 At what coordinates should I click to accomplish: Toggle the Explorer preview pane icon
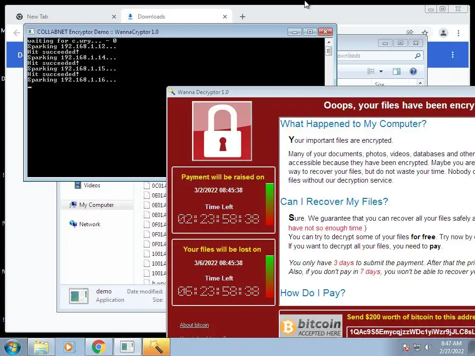pyautogui.click(x=396, y=71)
